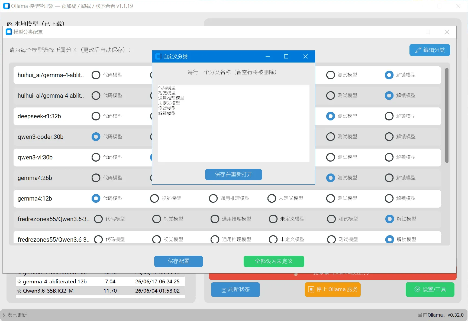The height and width of the screenshot is (321, 468).
Task: Click the 通用推理模型 line in text area
Action: [171, 98]
